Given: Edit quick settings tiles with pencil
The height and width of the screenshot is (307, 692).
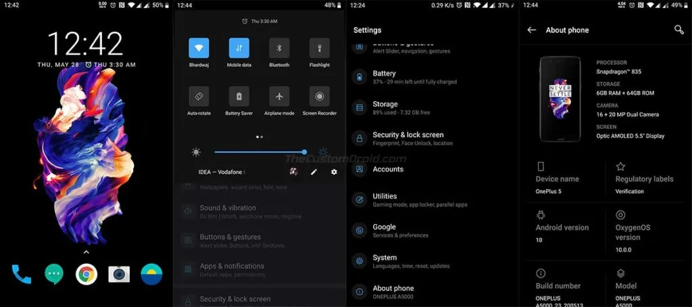Looking at the screenshot, I should (x=314, y=172).
